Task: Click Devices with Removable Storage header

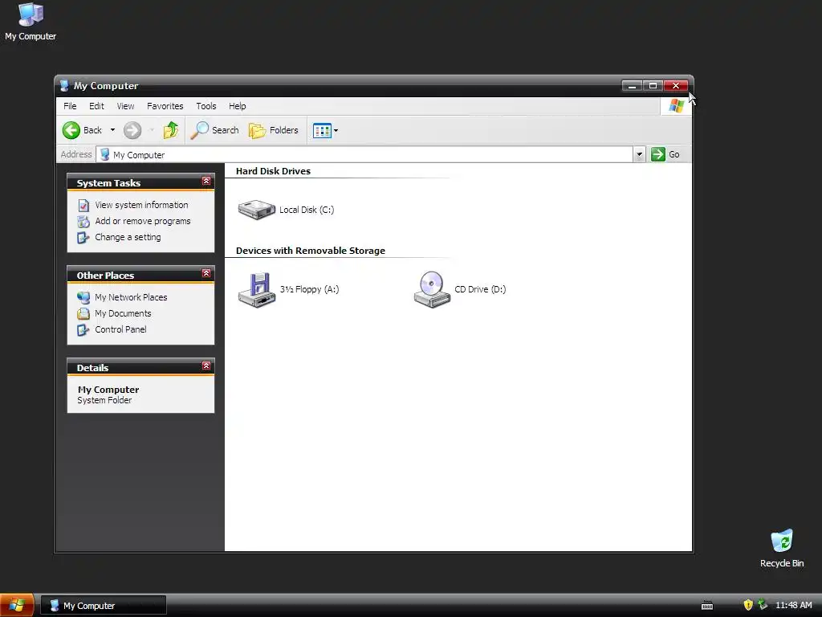Action: point(311,251)
